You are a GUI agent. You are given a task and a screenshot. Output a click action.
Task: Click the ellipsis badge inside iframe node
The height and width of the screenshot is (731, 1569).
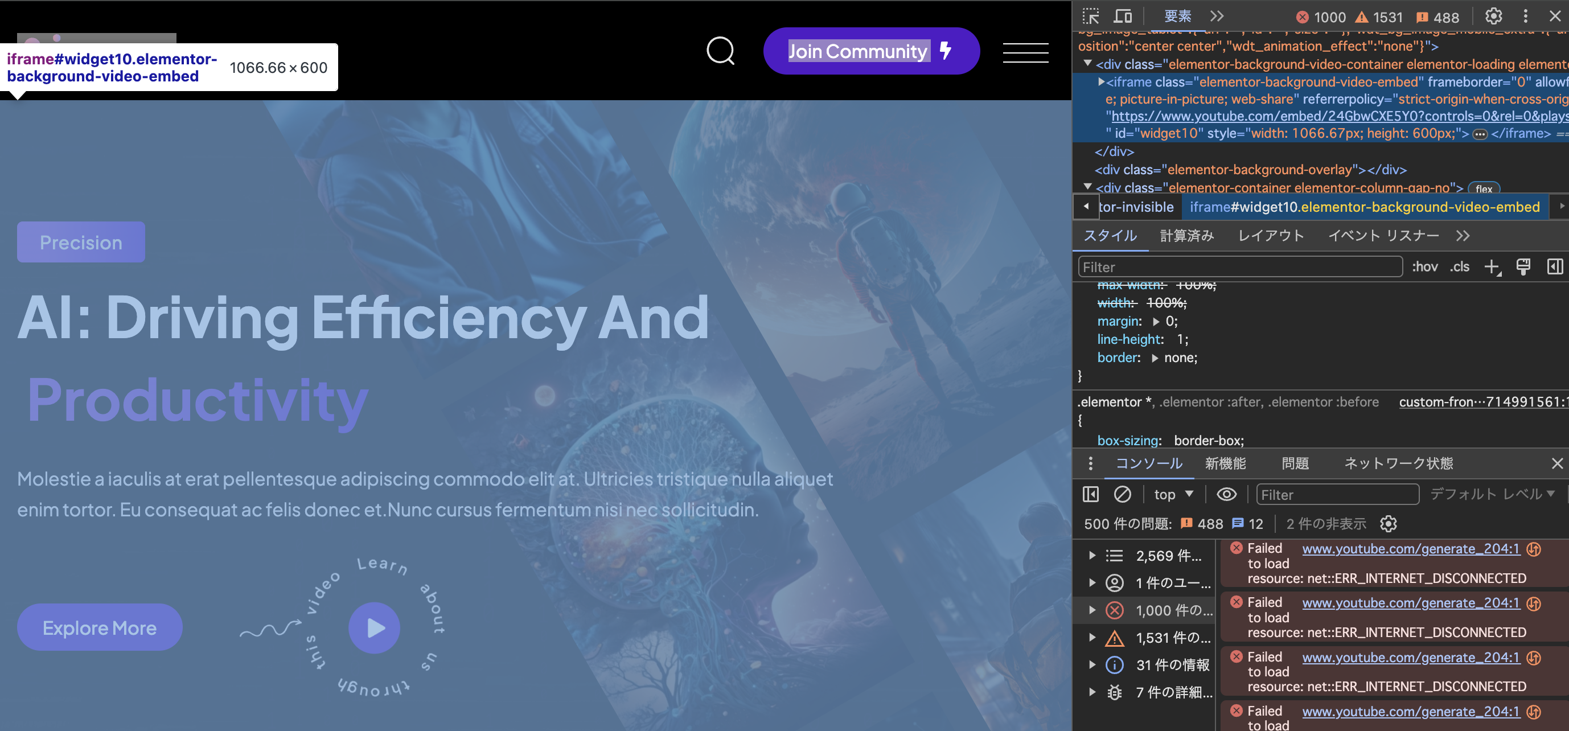point(1480,134)
